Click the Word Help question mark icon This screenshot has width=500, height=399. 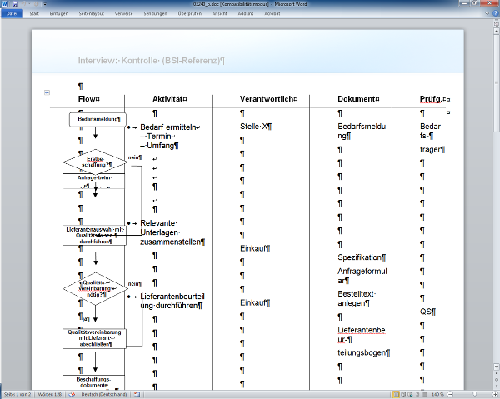point(494,14)
